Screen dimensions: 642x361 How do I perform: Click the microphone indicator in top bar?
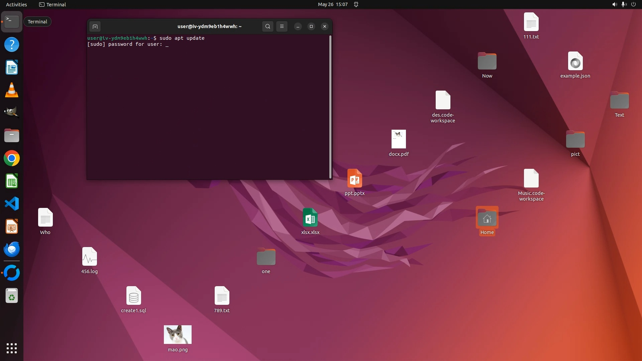point(624,4)
